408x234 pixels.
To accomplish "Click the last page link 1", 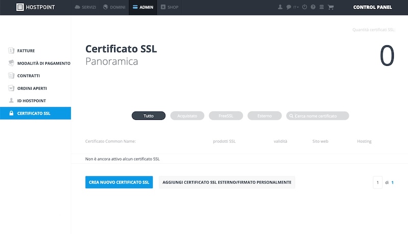I will pos(392,183).
